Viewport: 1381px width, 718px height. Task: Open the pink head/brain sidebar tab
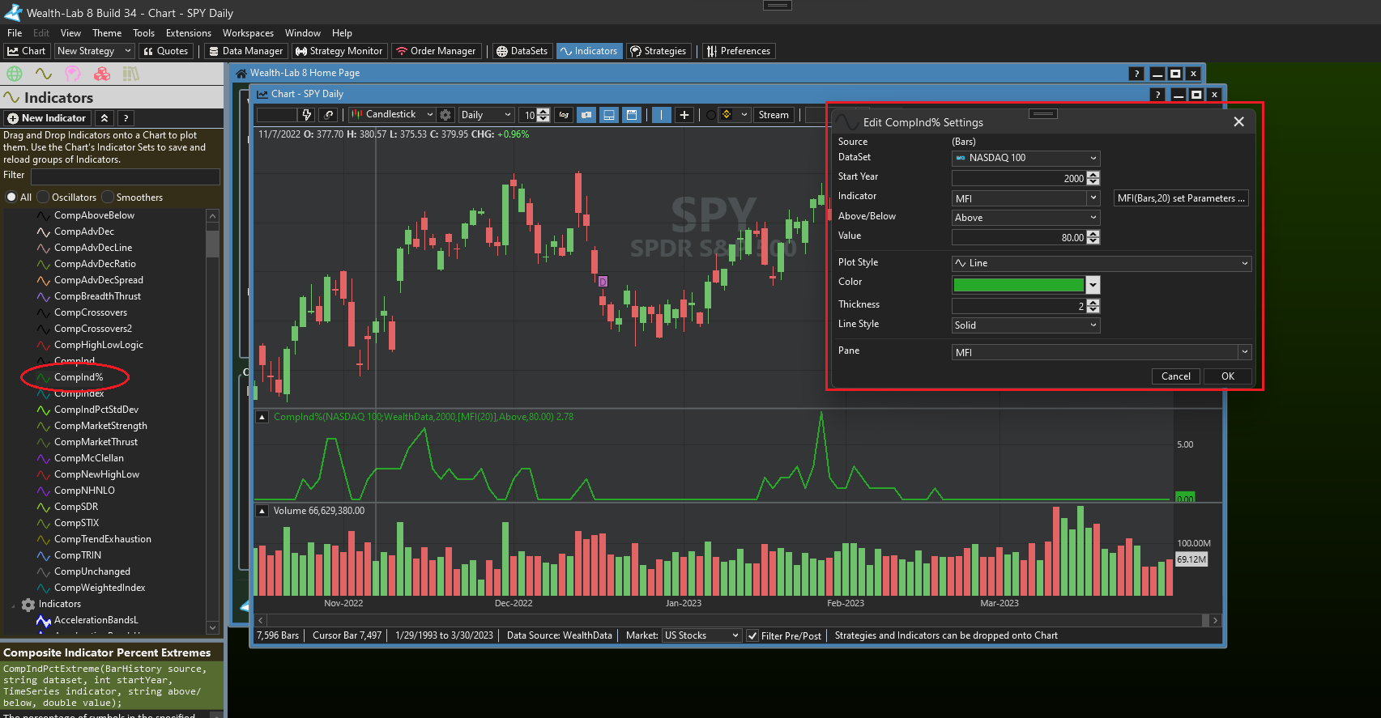pyautogui.click(x=73, y=74)
